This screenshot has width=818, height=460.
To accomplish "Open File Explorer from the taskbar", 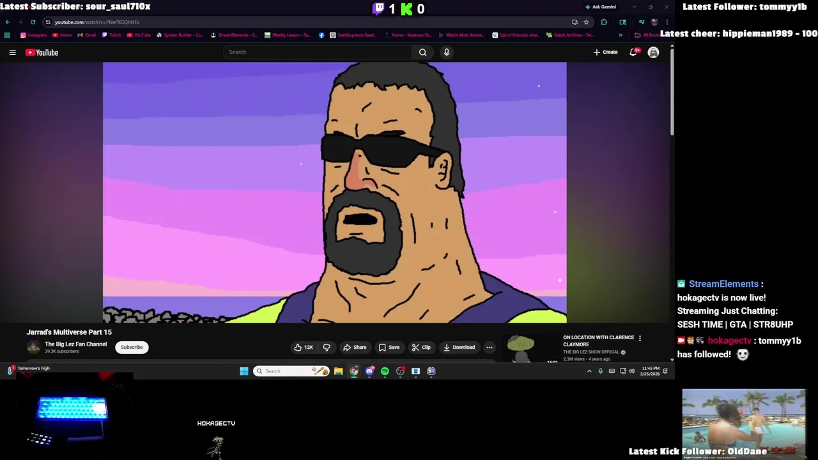I will coord(339,371).
